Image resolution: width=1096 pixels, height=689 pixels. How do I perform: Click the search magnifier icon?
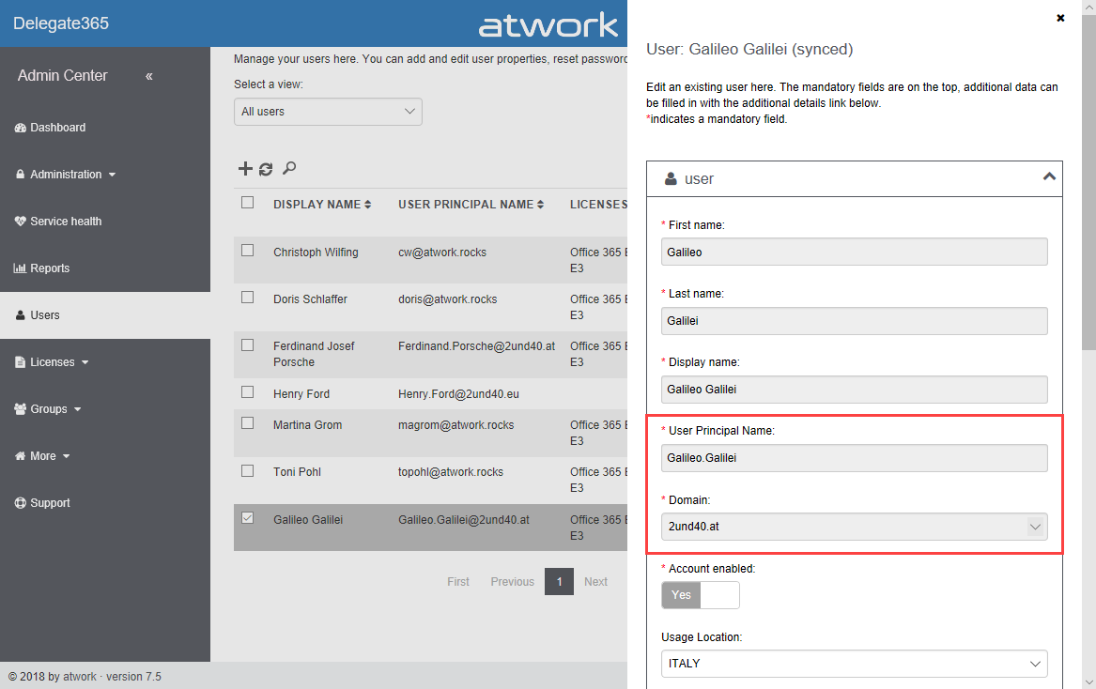[x=289, y=168]
